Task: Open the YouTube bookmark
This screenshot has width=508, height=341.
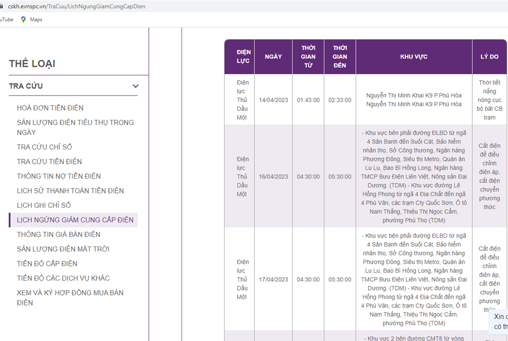Action: (6, 19)
